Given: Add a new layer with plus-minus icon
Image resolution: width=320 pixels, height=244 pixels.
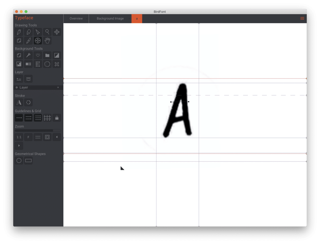Looking at the screenshot, I should point(19,79).
